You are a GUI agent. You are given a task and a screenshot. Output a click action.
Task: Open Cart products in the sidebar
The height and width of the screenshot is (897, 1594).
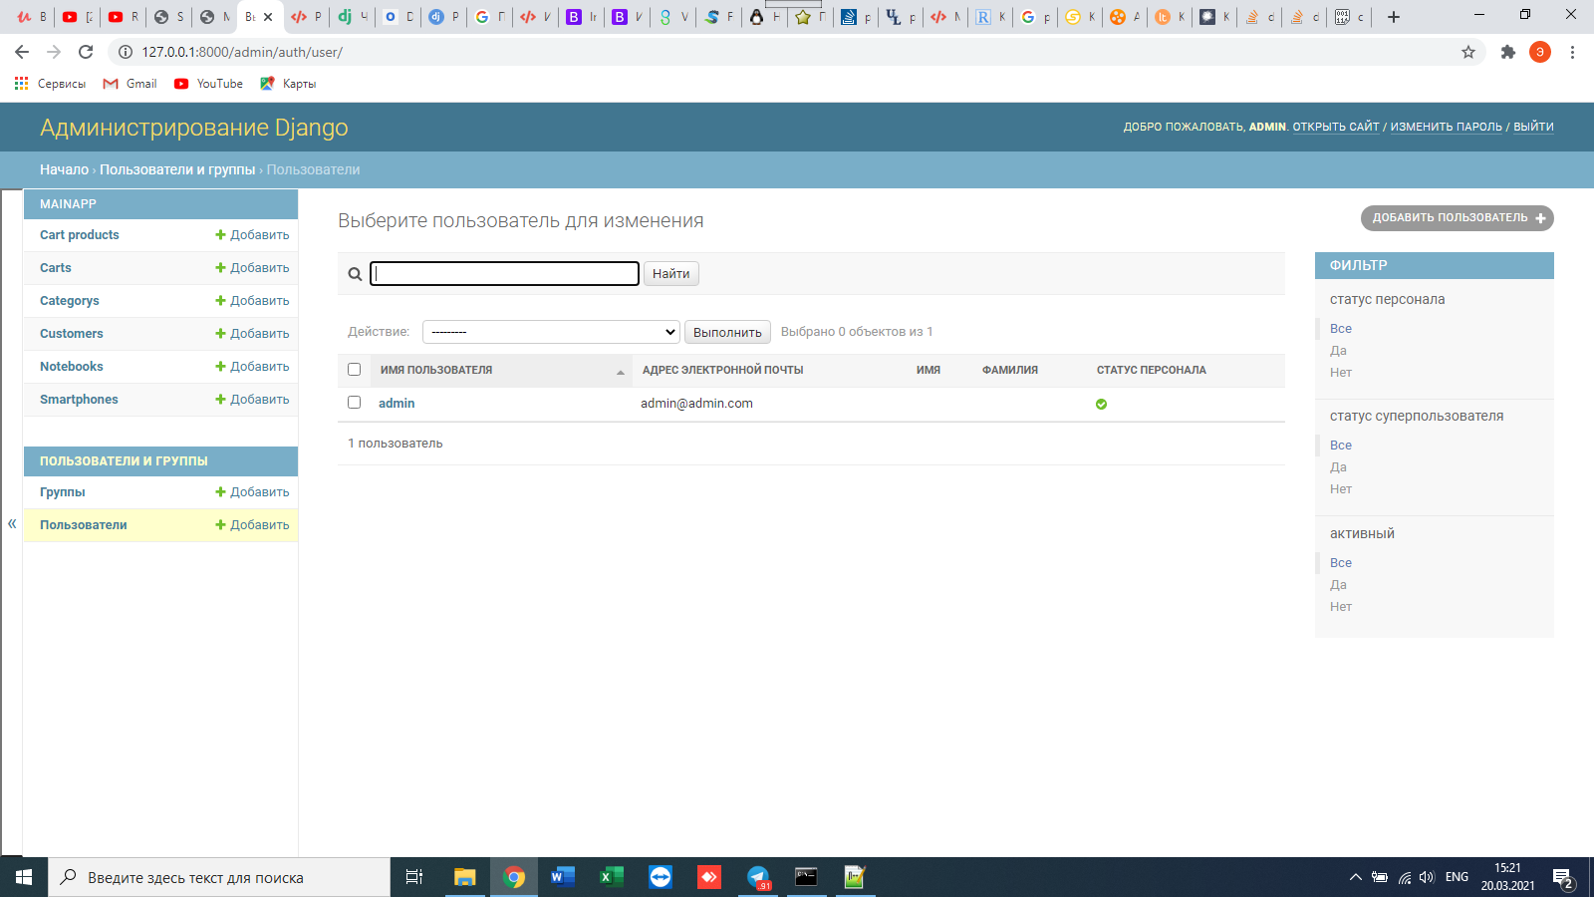[80, 235]
